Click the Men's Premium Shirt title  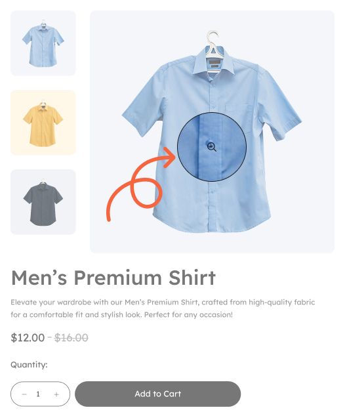pos(113,278)
